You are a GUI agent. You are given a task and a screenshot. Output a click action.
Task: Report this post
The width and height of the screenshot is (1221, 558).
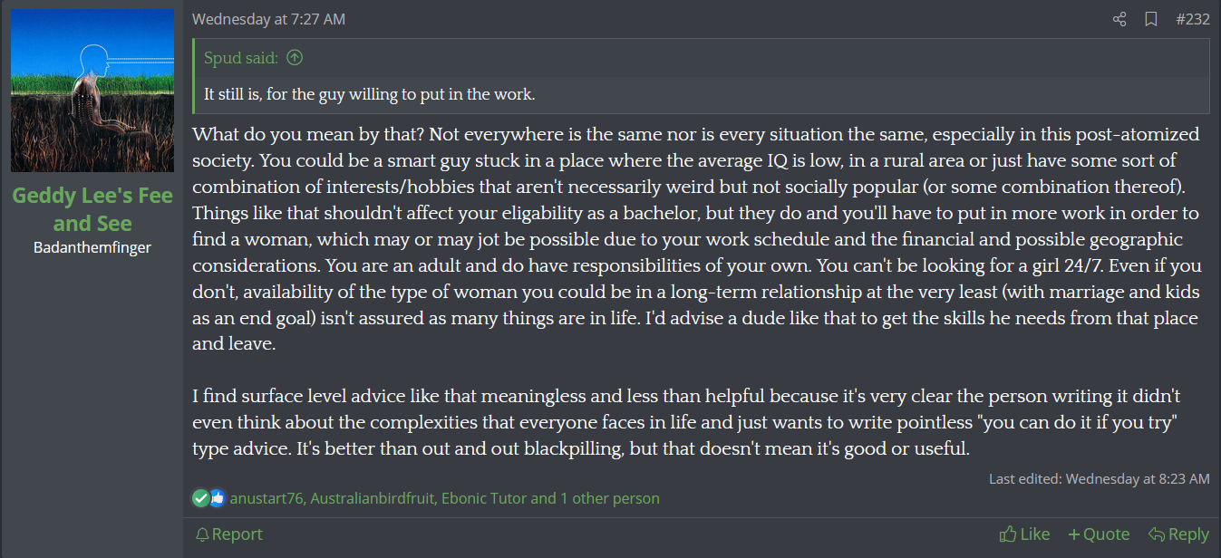(229, 534)
